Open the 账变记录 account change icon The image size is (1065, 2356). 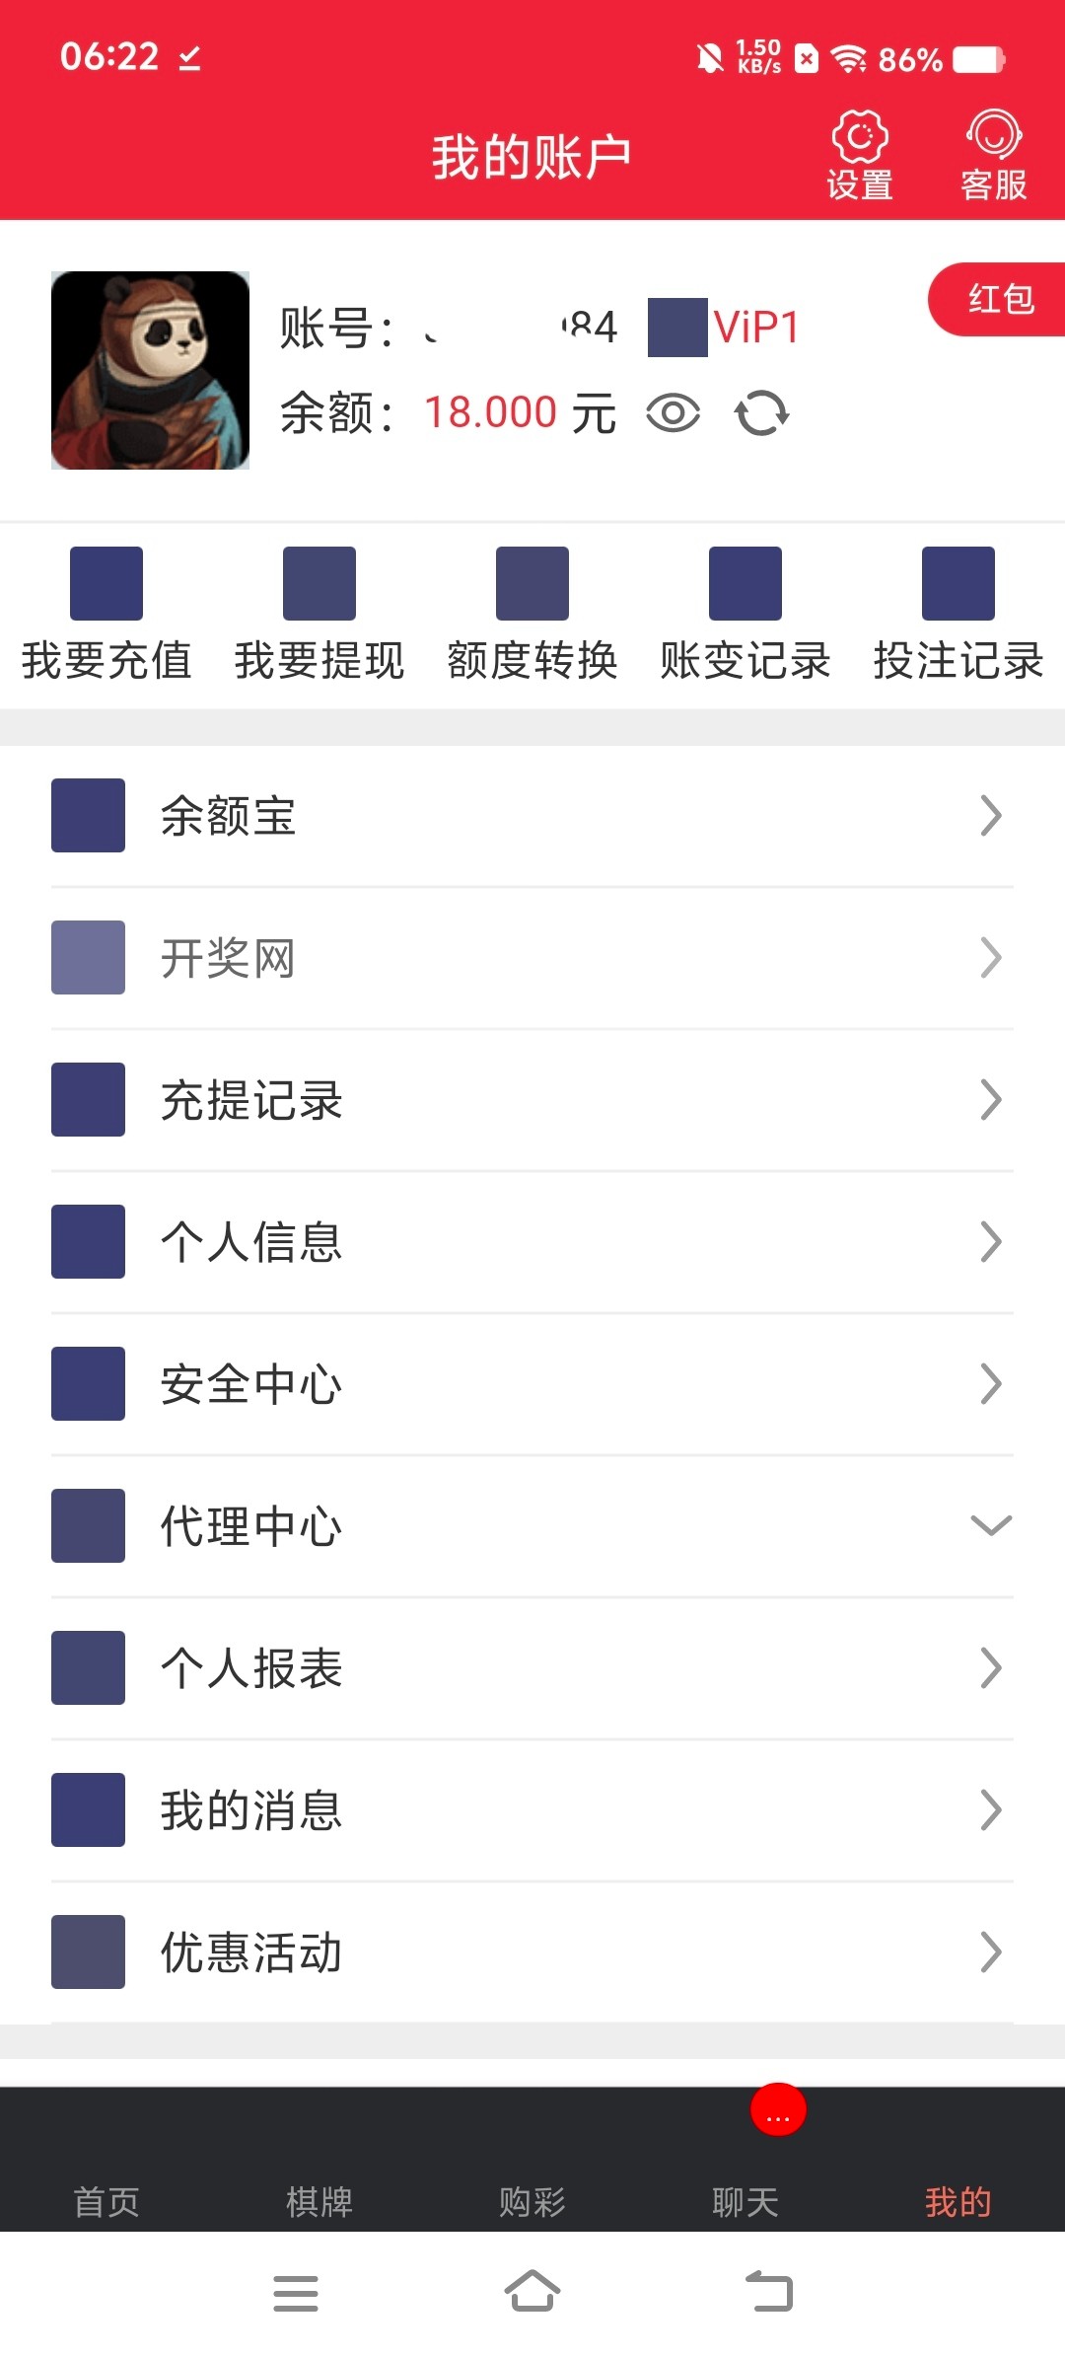tap(745, 584)
